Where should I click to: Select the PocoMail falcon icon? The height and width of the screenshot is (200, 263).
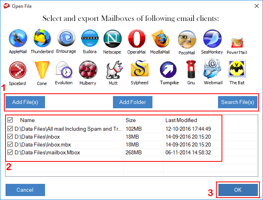(x=187, y=39)
